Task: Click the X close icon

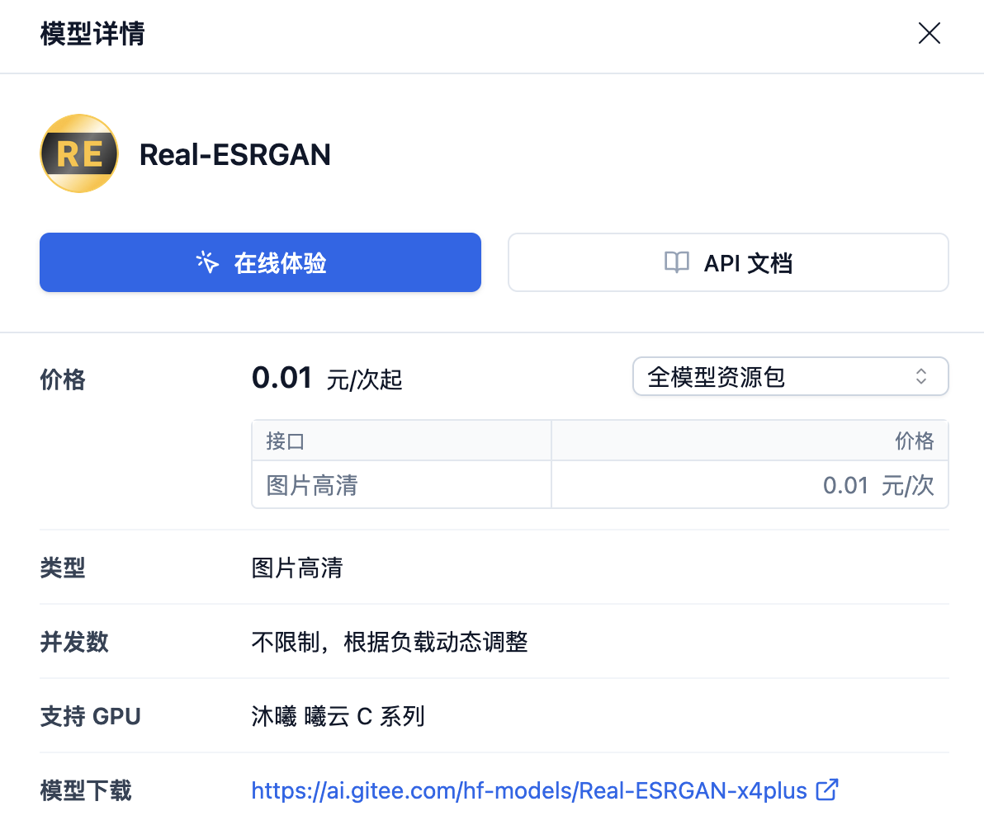Action: tap(929, 34)
